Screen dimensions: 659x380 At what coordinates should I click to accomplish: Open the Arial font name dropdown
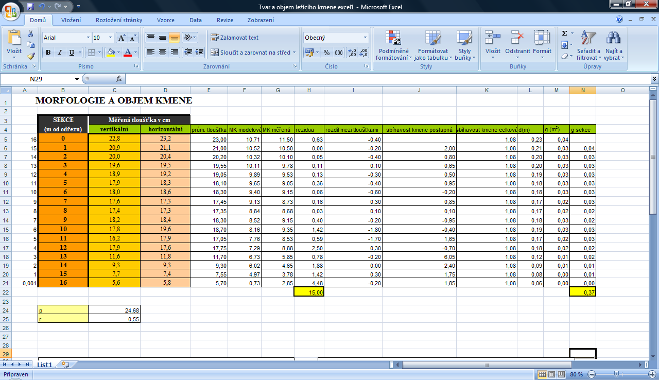click(x=87, y=38)
